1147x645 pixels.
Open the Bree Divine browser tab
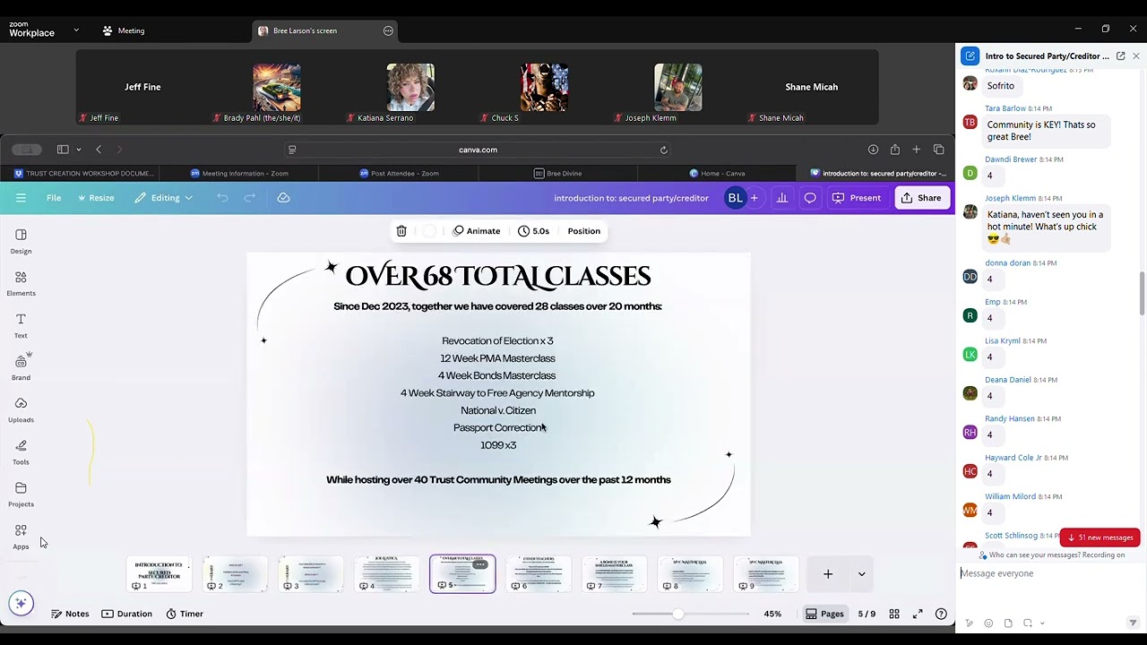tap(557, 174)
